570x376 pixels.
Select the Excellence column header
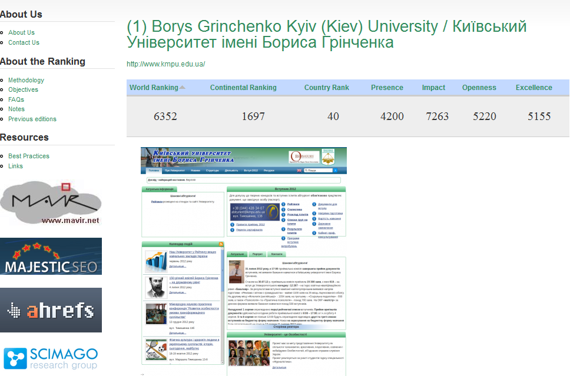(x=533, y=88)
